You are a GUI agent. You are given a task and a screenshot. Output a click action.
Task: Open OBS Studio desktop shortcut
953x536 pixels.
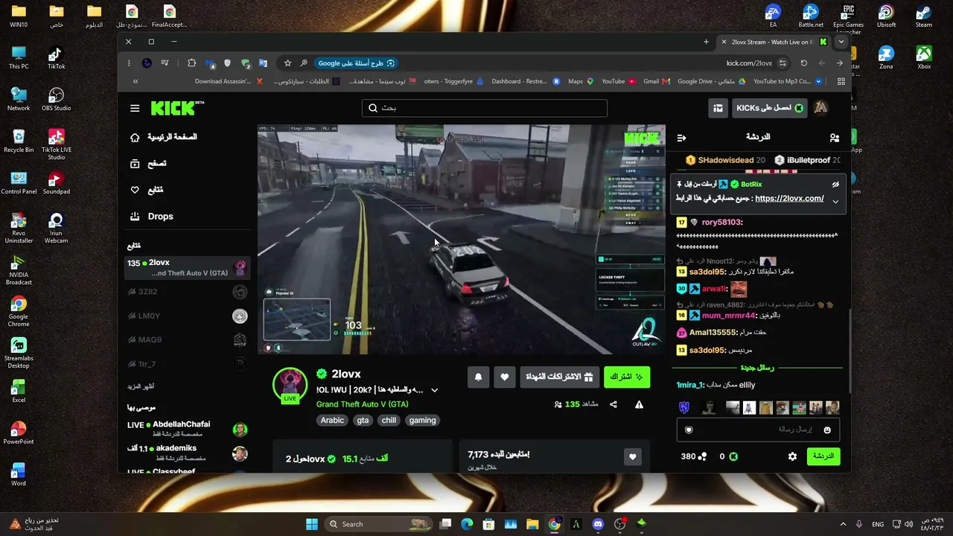pyautogui.click(x=56, y=100)
